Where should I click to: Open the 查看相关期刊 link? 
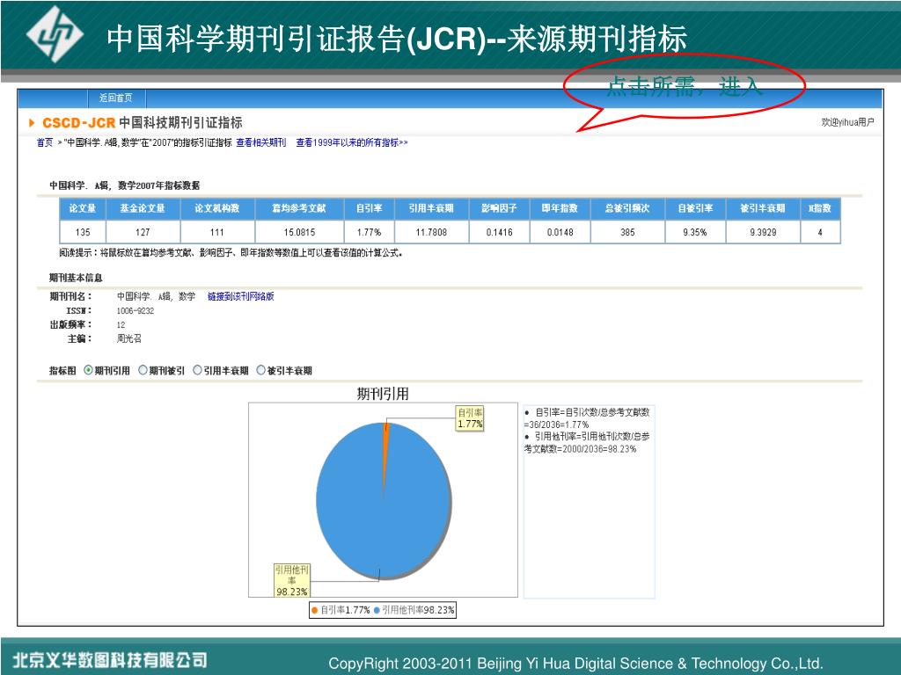click(260, 142)
